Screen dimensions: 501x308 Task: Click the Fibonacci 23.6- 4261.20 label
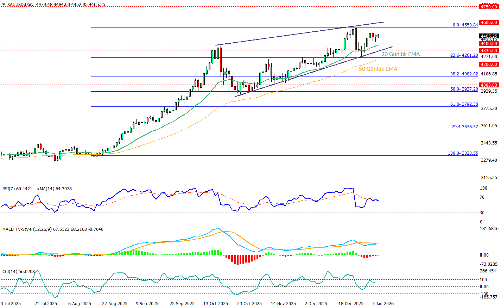coord(464,55)
